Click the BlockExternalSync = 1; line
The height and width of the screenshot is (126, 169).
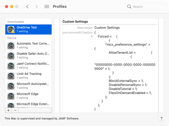click(126, 81)
